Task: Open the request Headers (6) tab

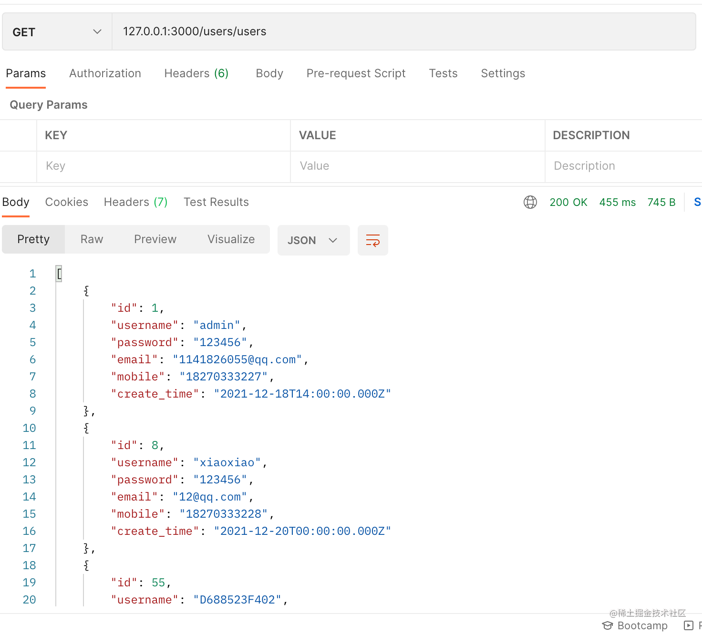Action: (x=196, y=73)
